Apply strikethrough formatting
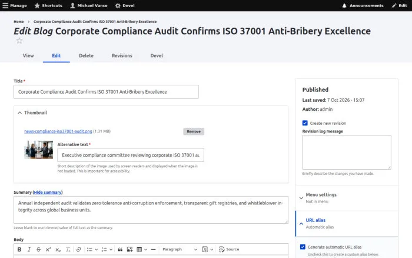Screen dimensions: 412x258 click(38, 249)
